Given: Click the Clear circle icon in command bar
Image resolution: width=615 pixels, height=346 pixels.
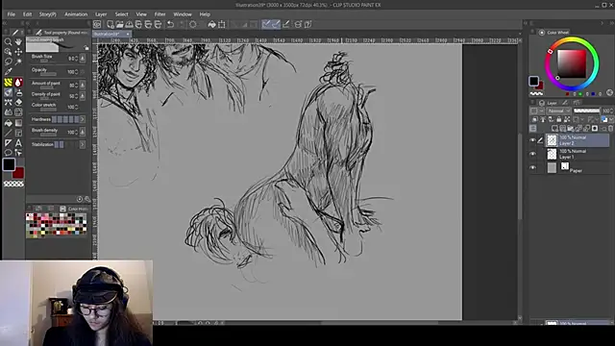Looking at the screenshot, I should pos(193,24).
